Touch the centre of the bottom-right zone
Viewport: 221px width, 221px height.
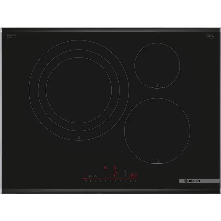(x=157, y=131)
